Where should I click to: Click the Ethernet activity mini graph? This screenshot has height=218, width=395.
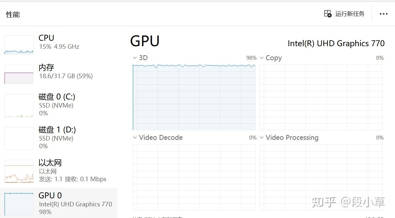(18, 171)
